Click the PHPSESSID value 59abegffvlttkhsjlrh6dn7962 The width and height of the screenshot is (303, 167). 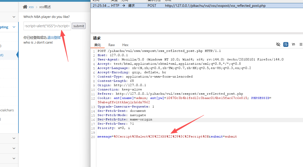[x=124, y=102]
